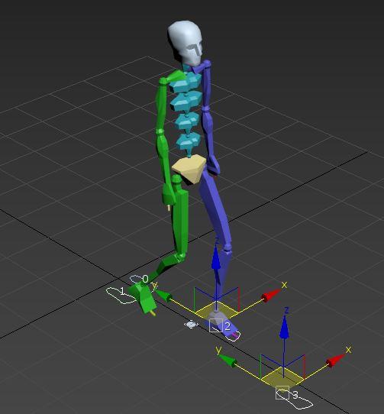Select the biped center of mass diamond

(x=191, y=324)
